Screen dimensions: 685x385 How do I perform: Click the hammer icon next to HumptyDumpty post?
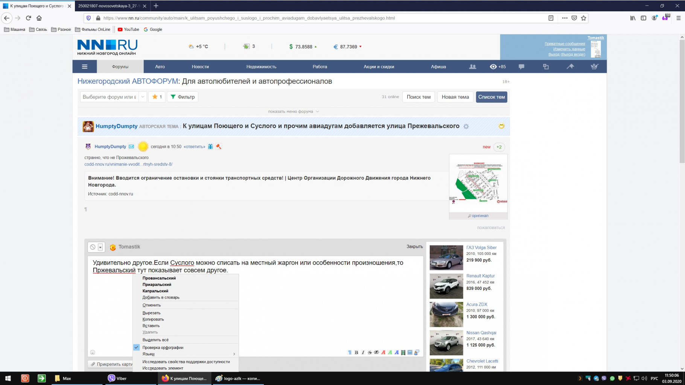(218, 147)
